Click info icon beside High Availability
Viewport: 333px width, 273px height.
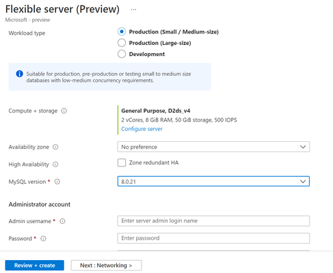point(55,164)
